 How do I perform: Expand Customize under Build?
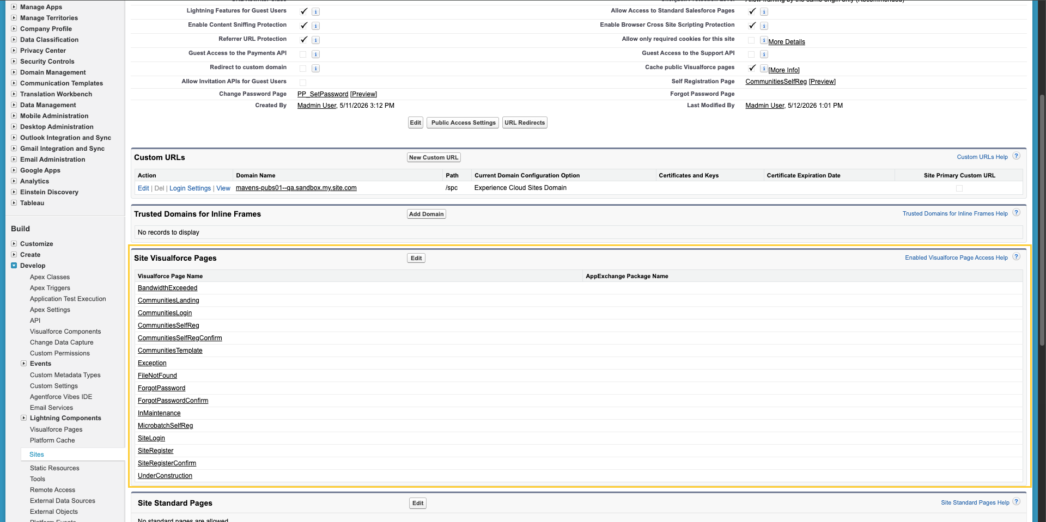click(x=14, y=244)
